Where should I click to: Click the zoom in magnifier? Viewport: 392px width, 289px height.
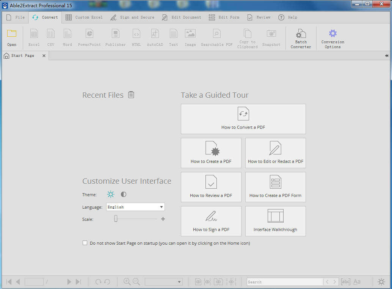127,281
